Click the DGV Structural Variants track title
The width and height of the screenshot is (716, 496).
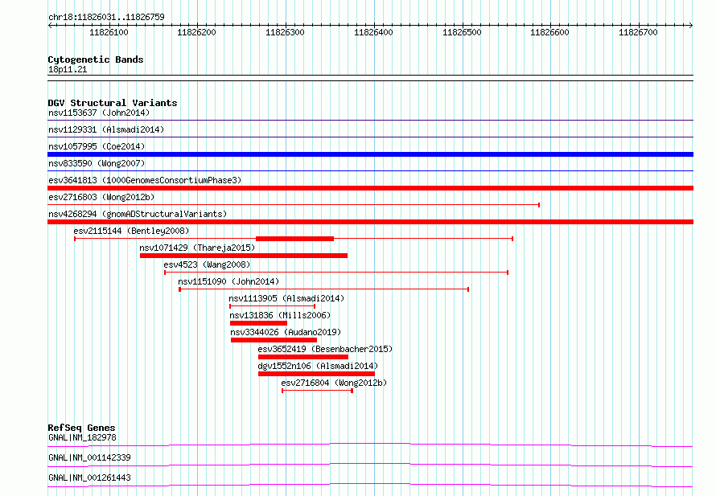coord(113,103)
